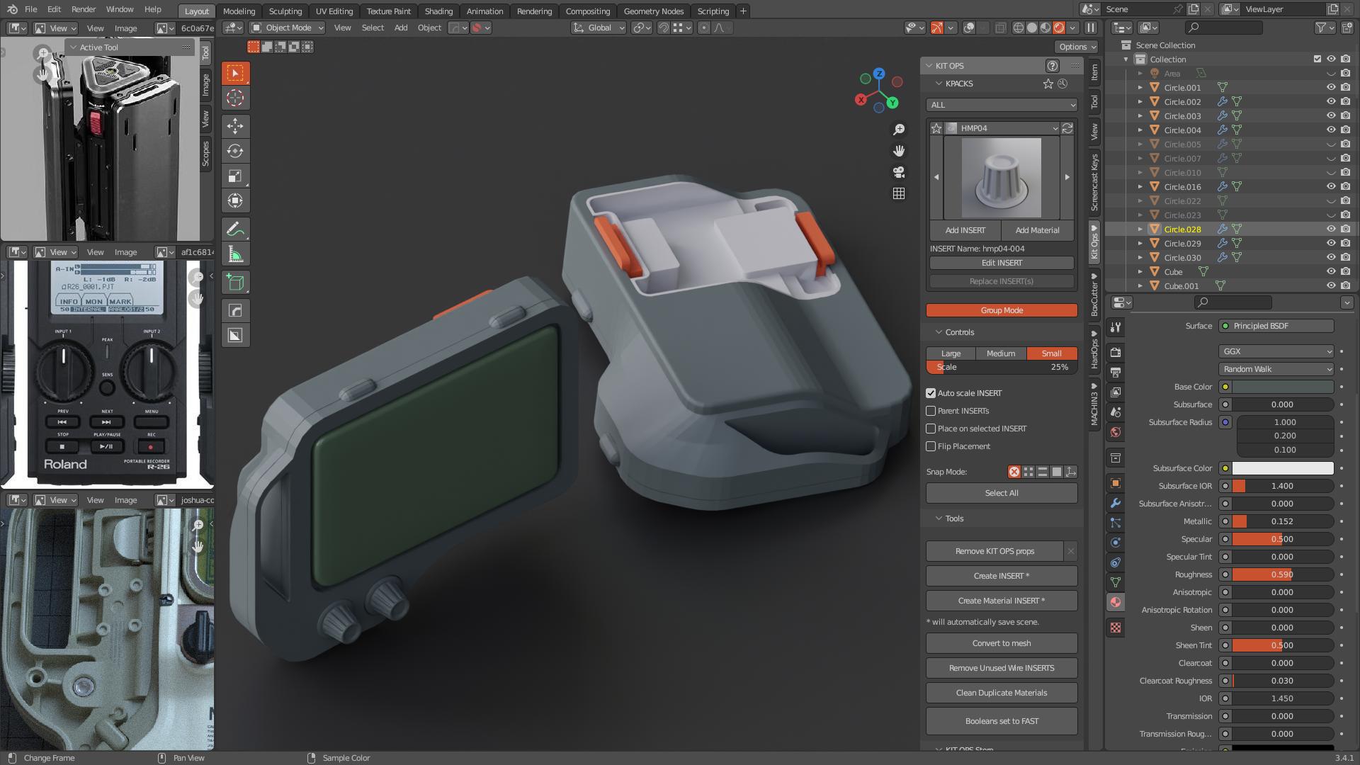Screen dimensions: 1360x765
Task: Open the Object Mode dropdown
Action: (288, 28)
